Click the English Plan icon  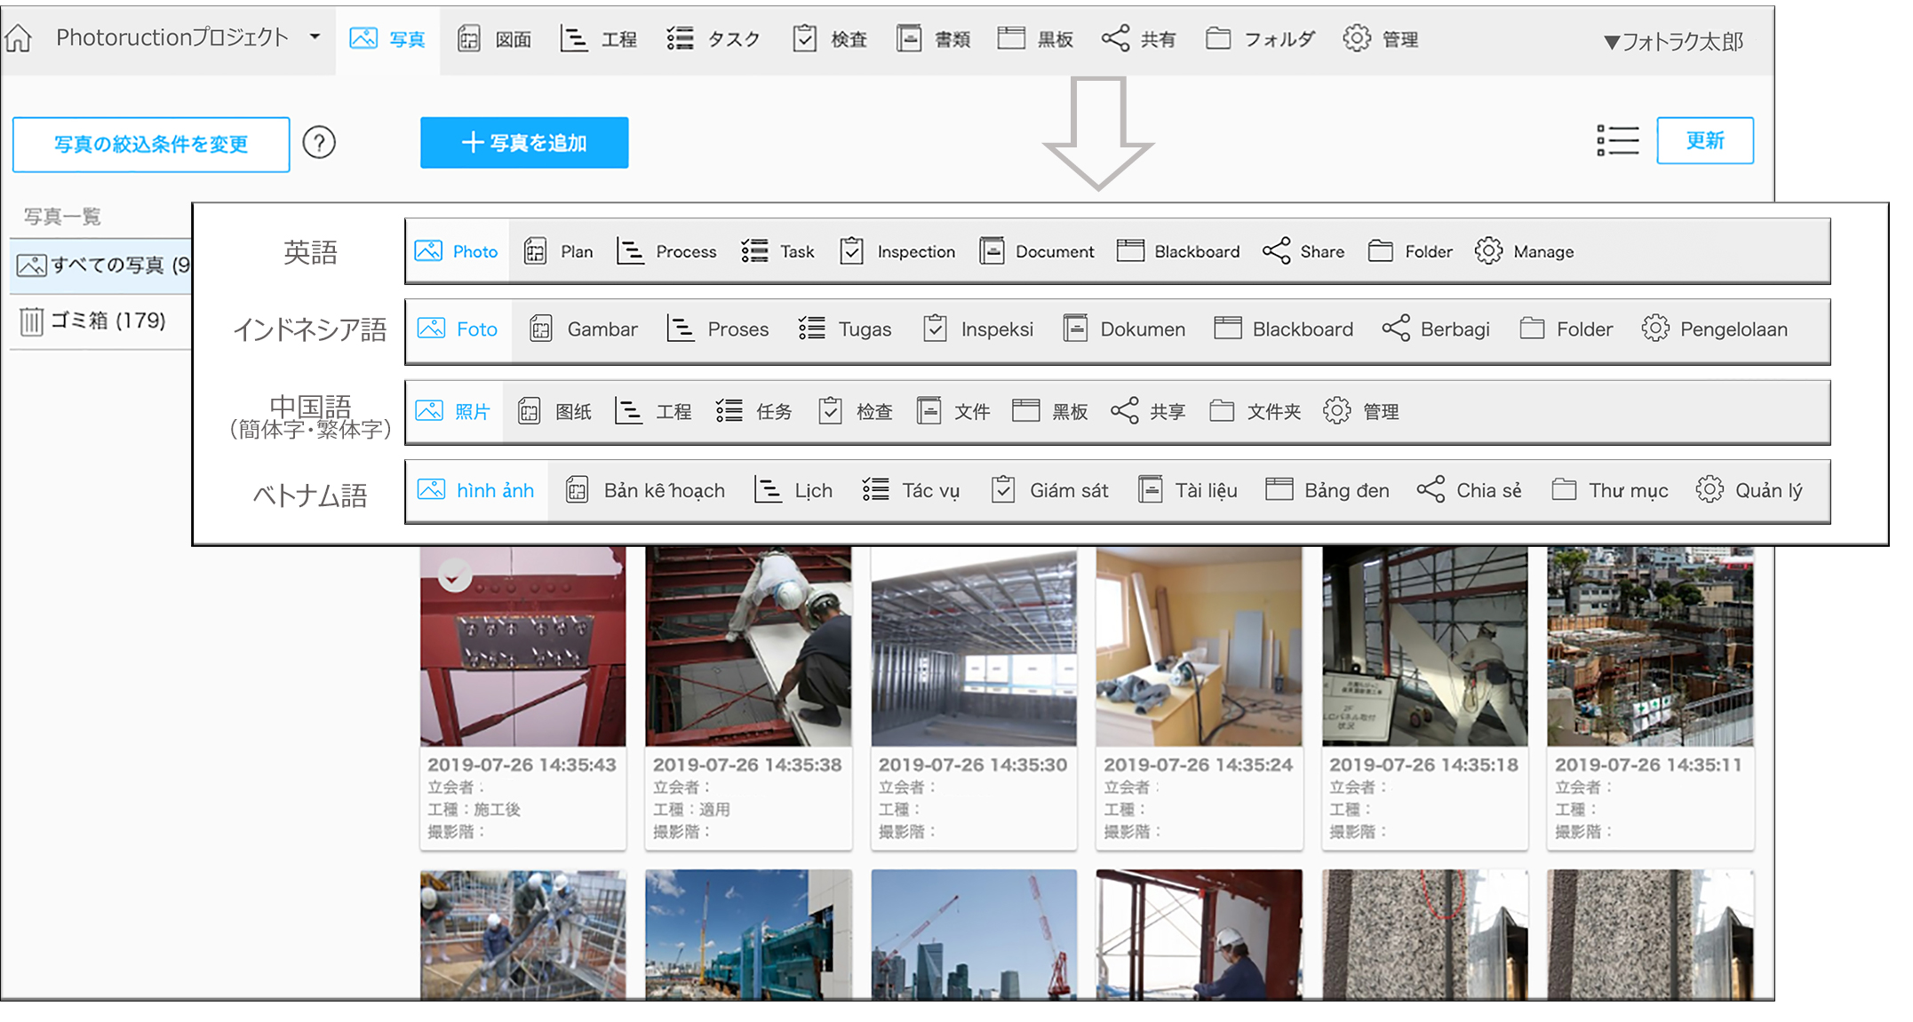535,251
